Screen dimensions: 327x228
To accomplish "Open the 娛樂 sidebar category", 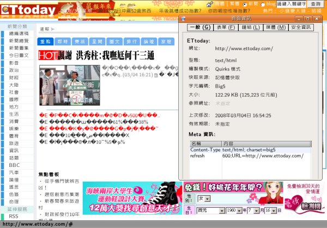I will [x=14, y=129].
